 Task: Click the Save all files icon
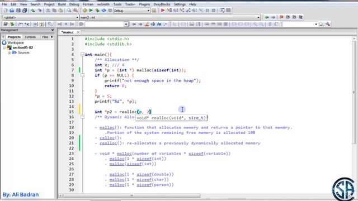click(25, 11)
